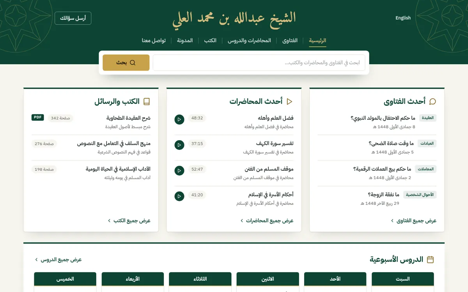Click the book icon beside الكتب والرسائل

pyautogui.click(x=147, y=102)
